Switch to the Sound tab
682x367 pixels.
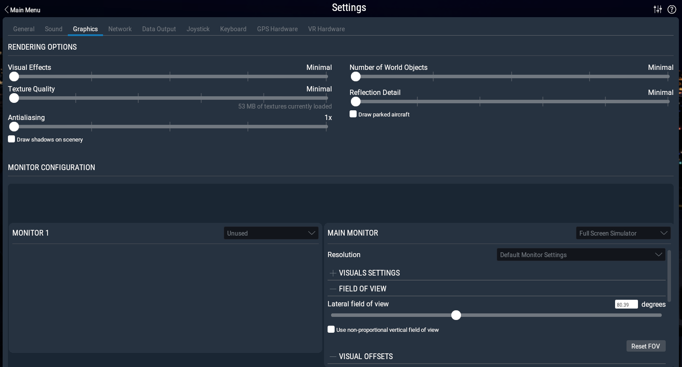54,29
